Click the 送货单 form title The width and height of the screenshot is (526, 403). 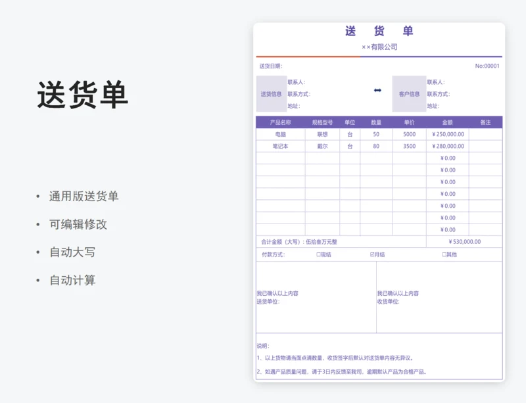click(x=379, y=31)
